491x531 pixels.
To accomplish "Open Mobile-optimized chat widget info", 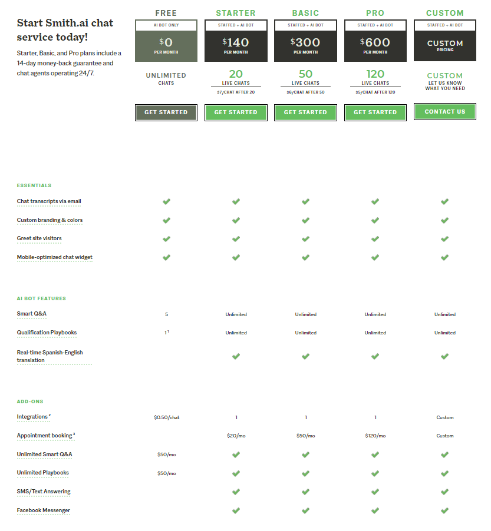I will pyautogui.click(x=54, y=257).
